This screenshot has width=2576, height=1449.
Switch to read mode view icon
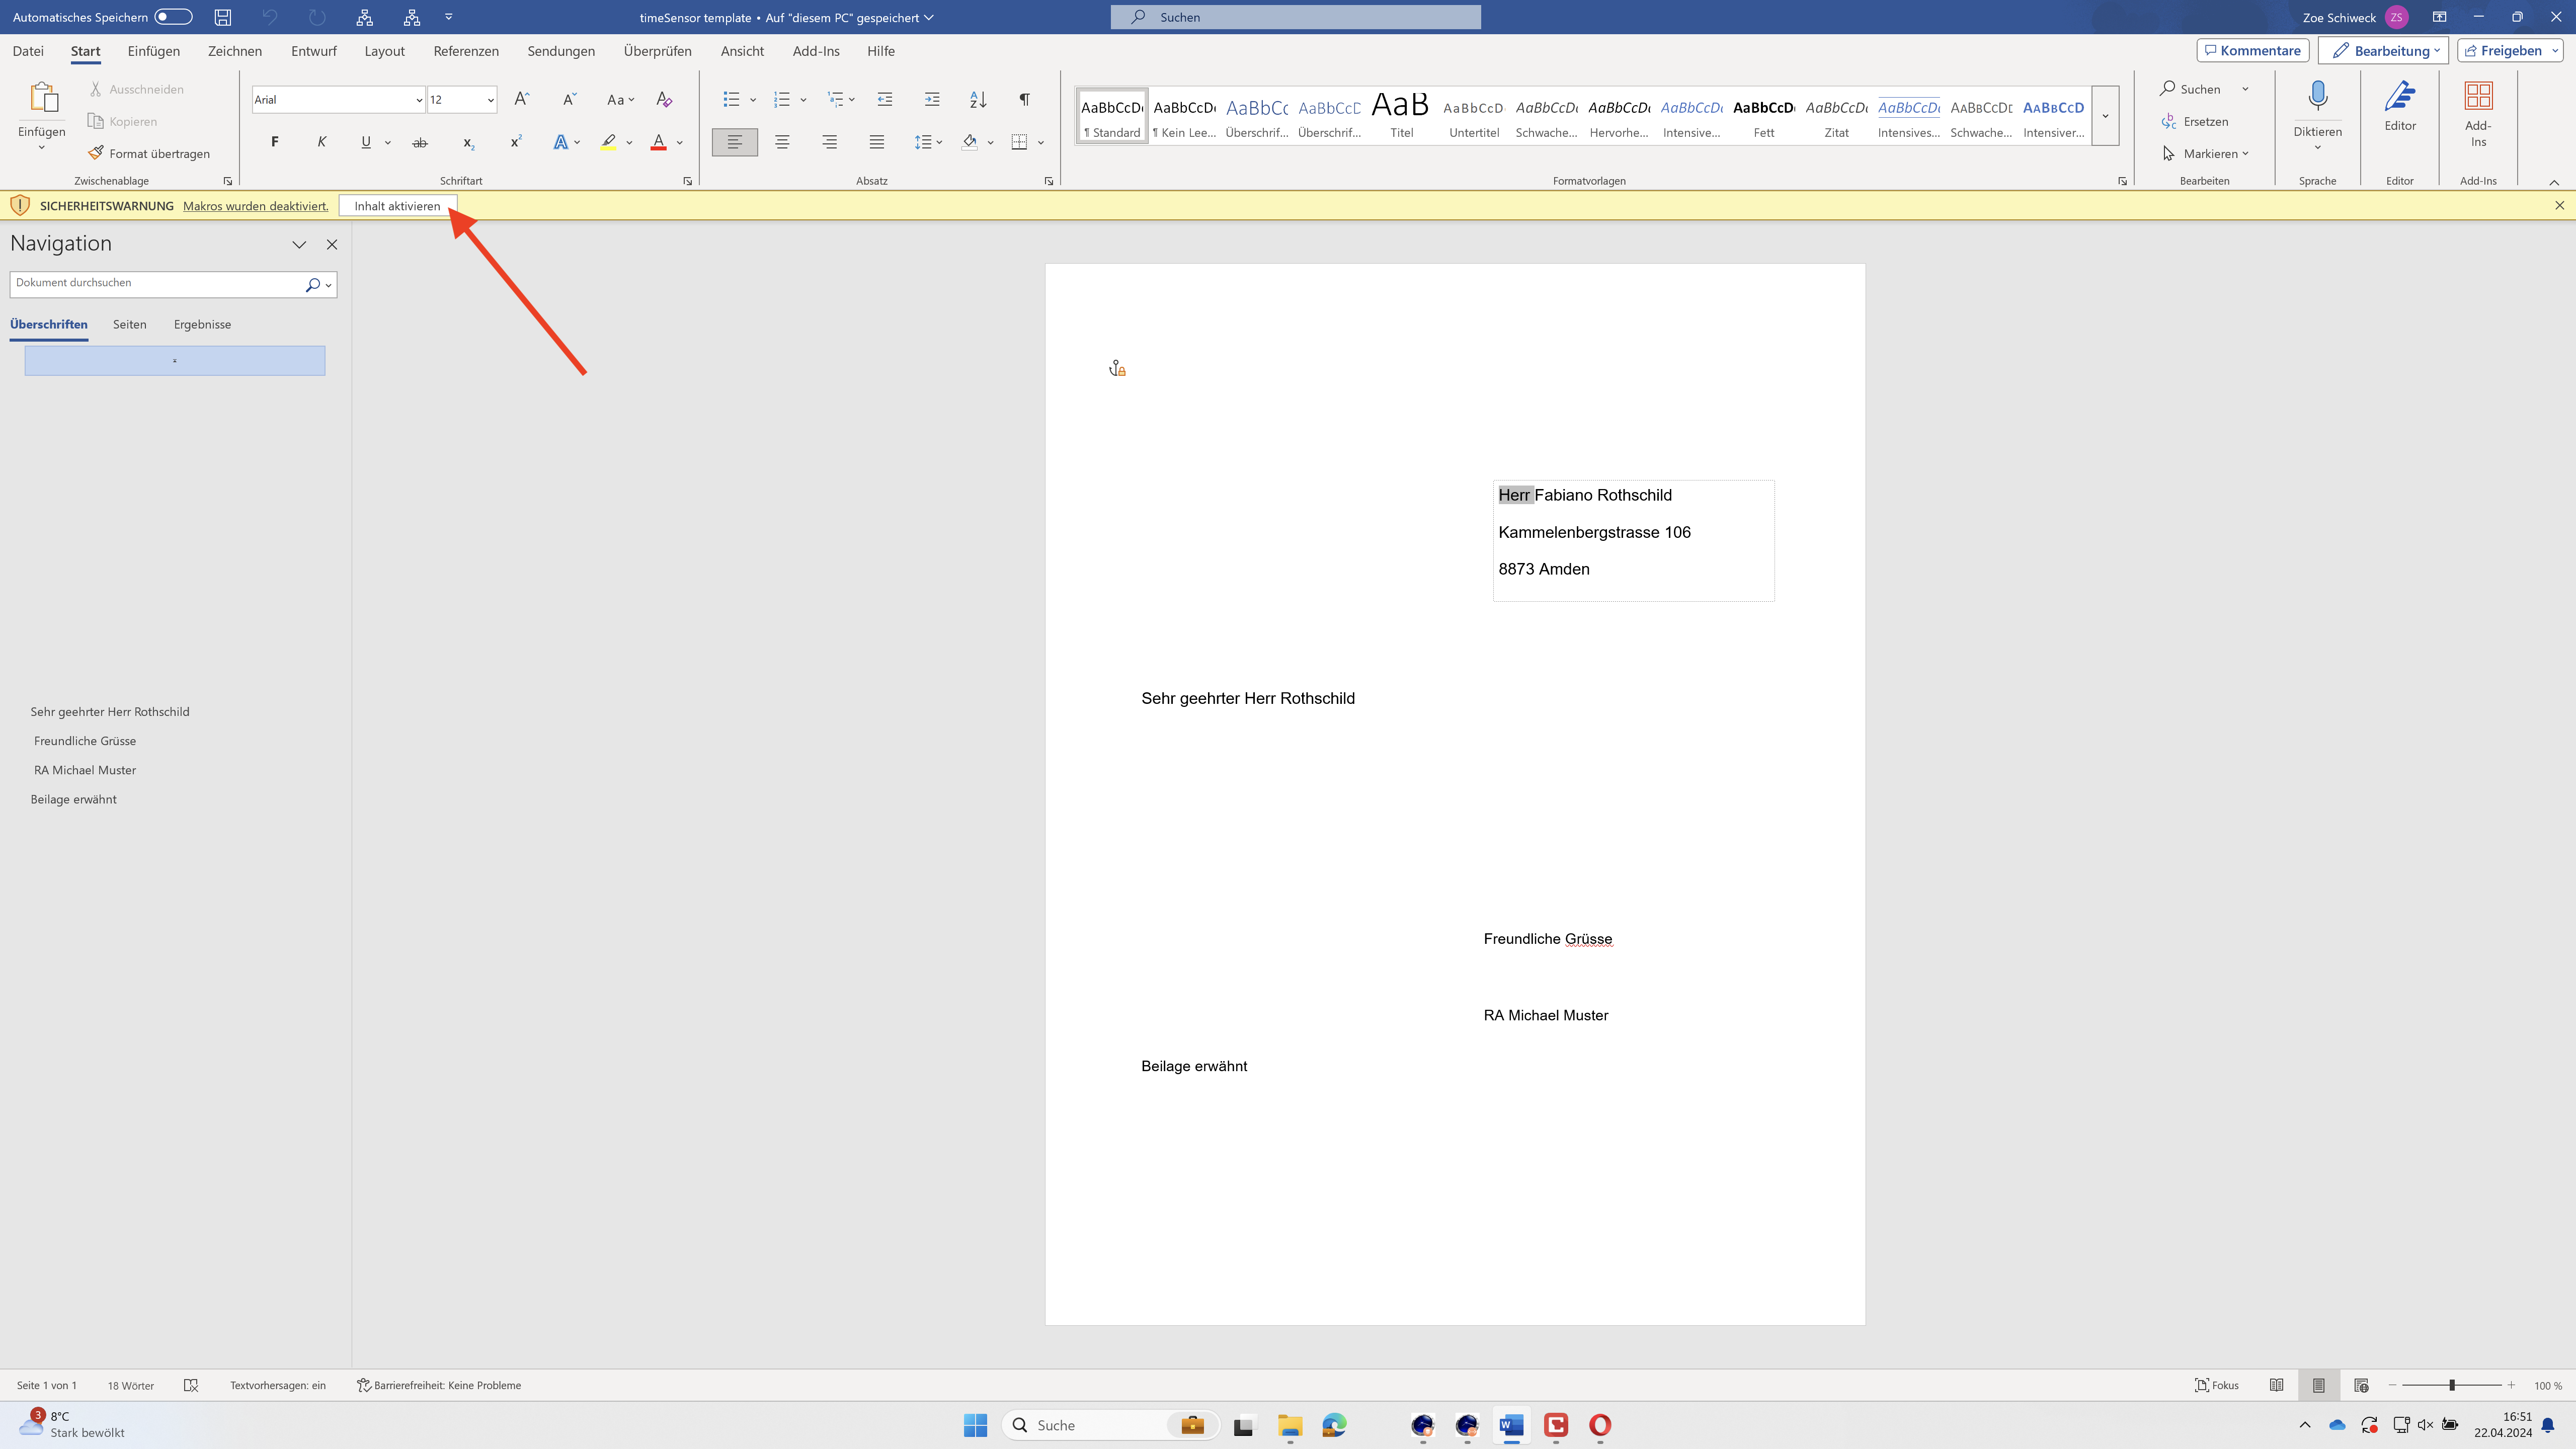tap(2276, 1385)
